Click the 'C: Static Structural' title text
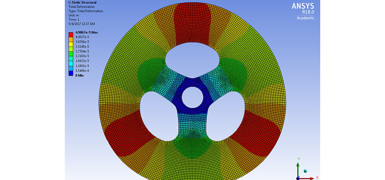 [82, 2]
